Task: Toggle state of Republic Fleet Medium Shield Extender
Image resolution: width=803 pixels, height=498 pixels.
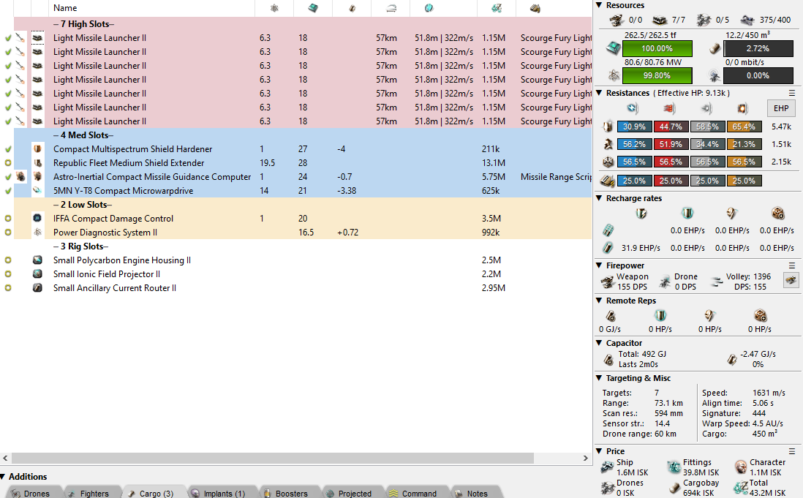Action: click(x=7, y=163)
